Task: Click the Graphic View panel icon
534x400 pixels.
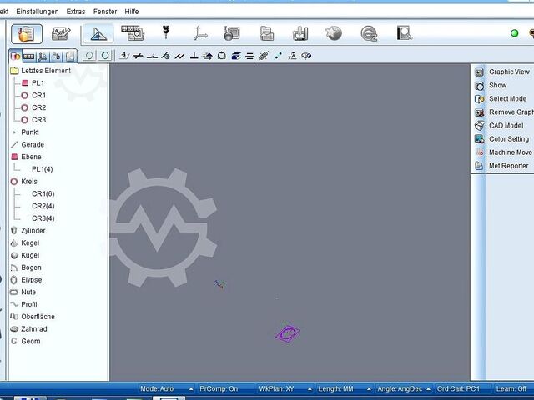Action: [479, 72]
